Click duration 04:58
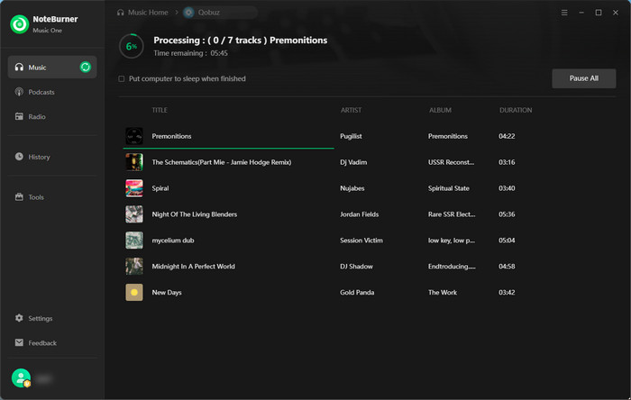The image size is (631, 400). pos(507,266)
